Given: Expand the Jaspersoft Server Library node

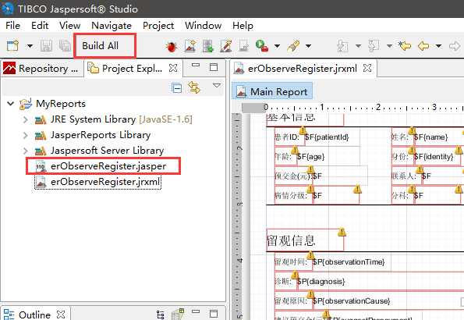Looking at the screenshot, I should click(26, 151).
